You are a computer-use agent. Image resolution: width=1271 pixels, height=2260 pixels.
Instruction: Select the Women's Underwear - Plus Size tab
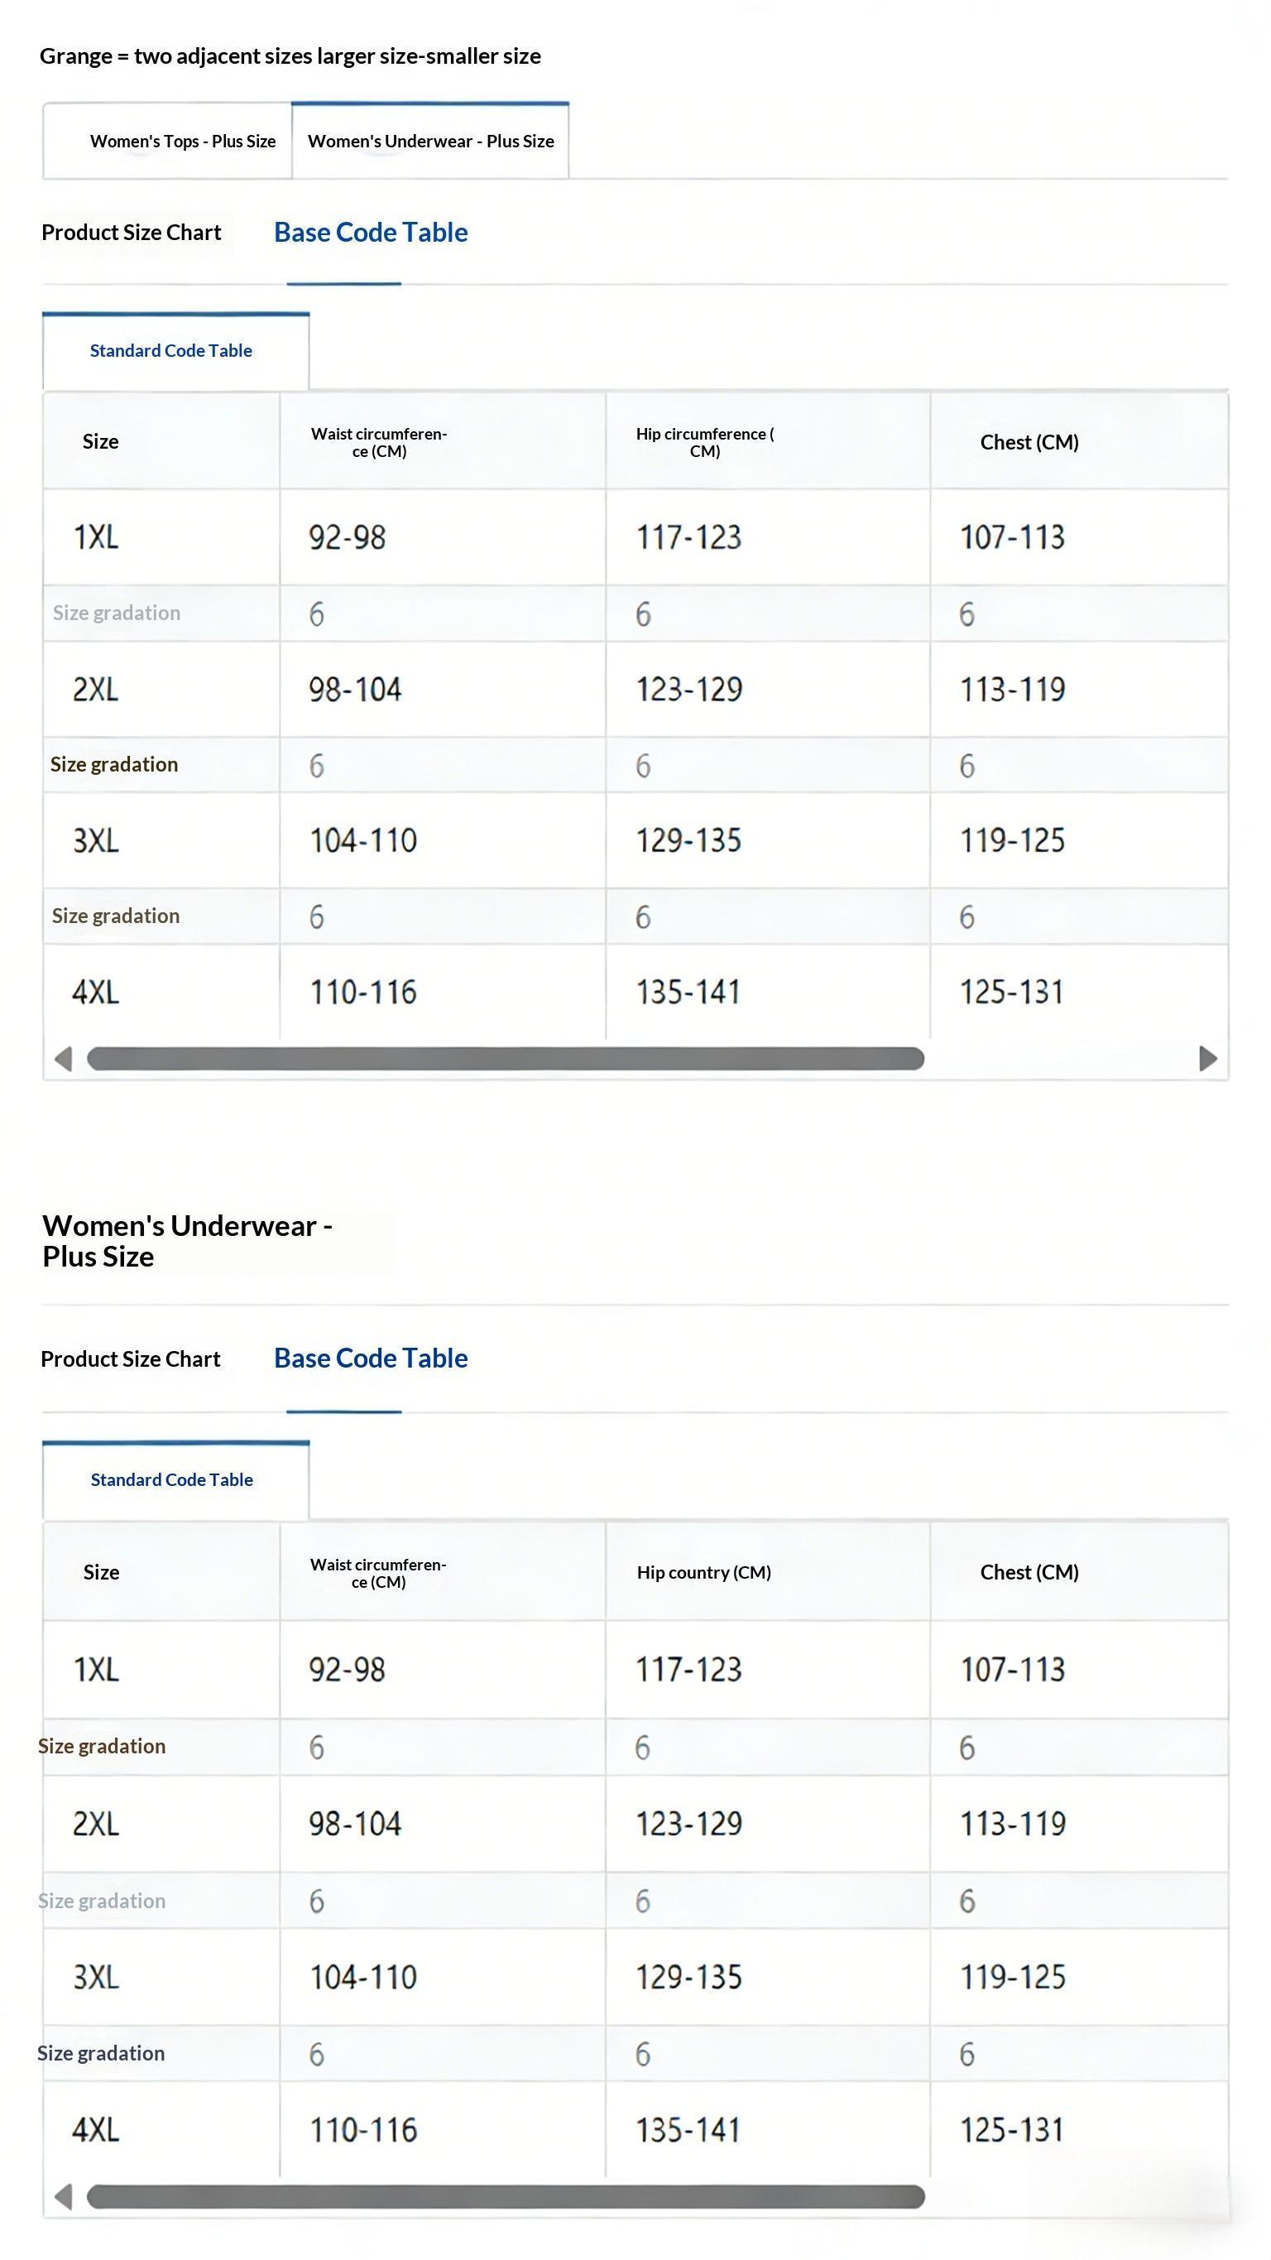coord(430,142)
